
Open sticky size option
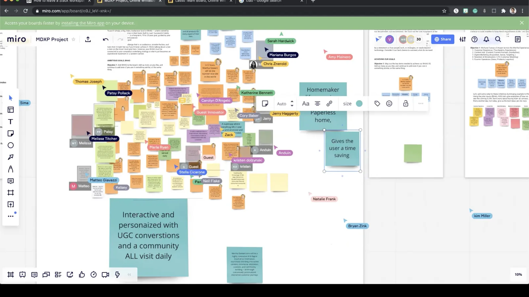pos(347,104)
